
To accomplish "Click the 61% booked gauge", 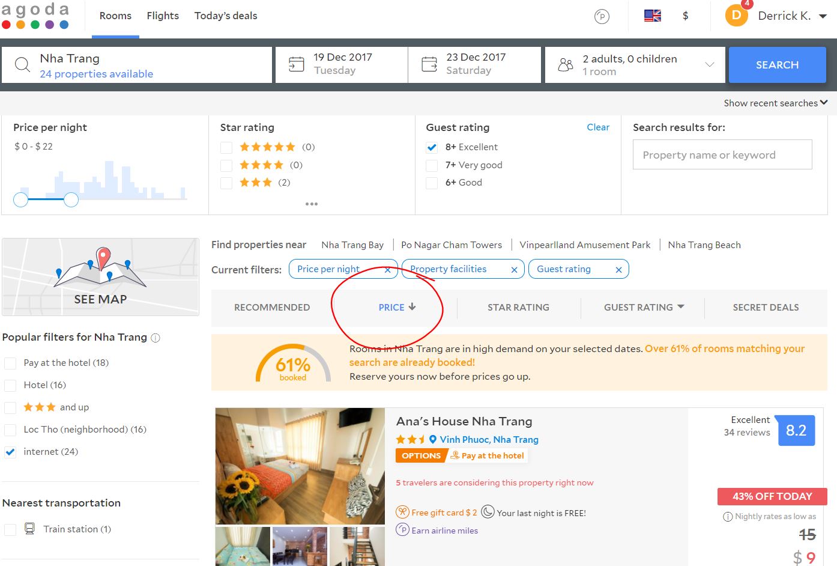I will click(293, 363).
